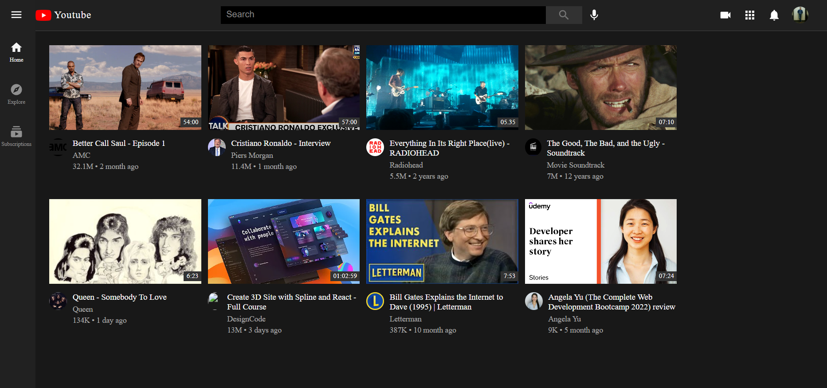The height and width of the screenshot is (388, 827).
Task: Click the Queen channel name under title
Action: [x=83, y=309]
